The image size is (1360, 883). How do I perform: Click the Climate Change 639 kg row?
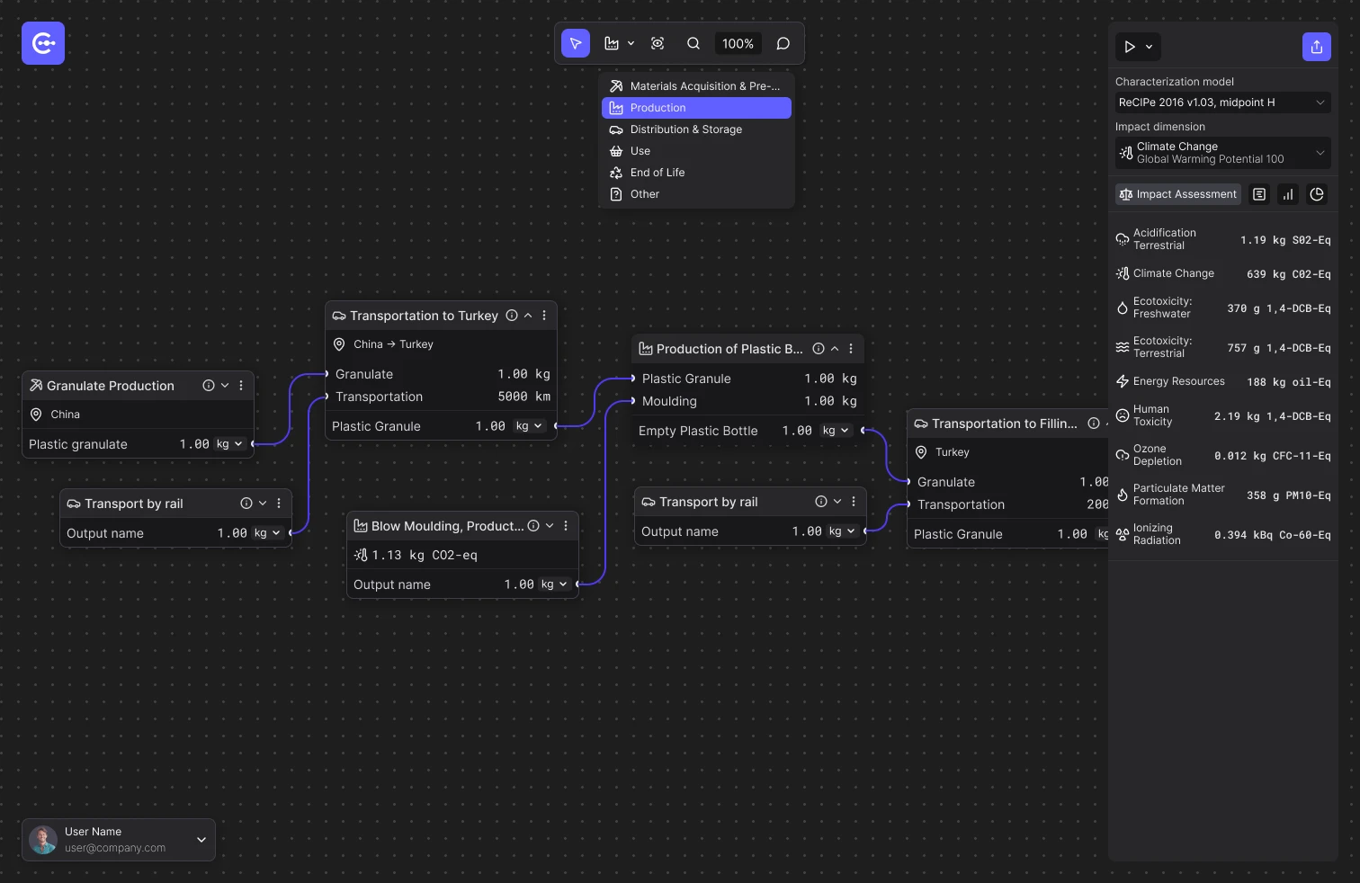click(1223, 273)
